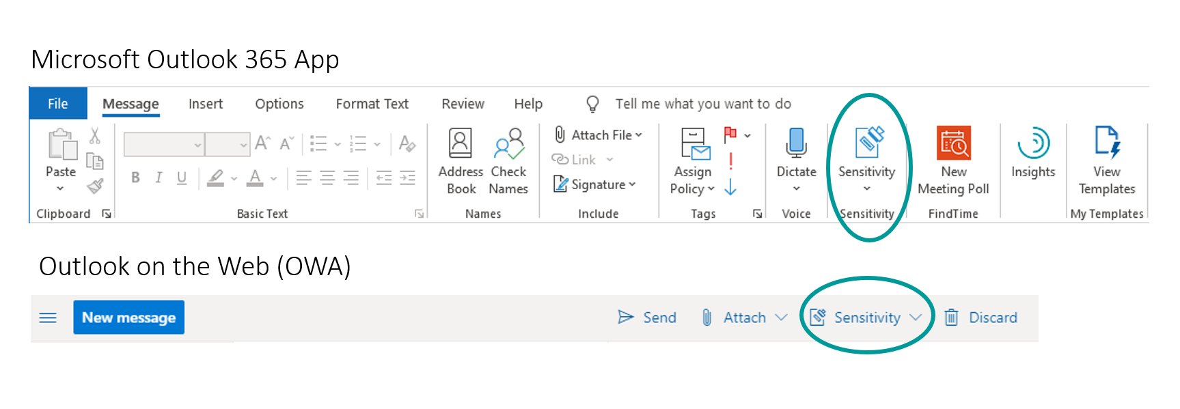Click the Copy icon in Clipboard group
Image resolution: width=1180 pixels, height=409 pixels.
click(x=95, y=162)
